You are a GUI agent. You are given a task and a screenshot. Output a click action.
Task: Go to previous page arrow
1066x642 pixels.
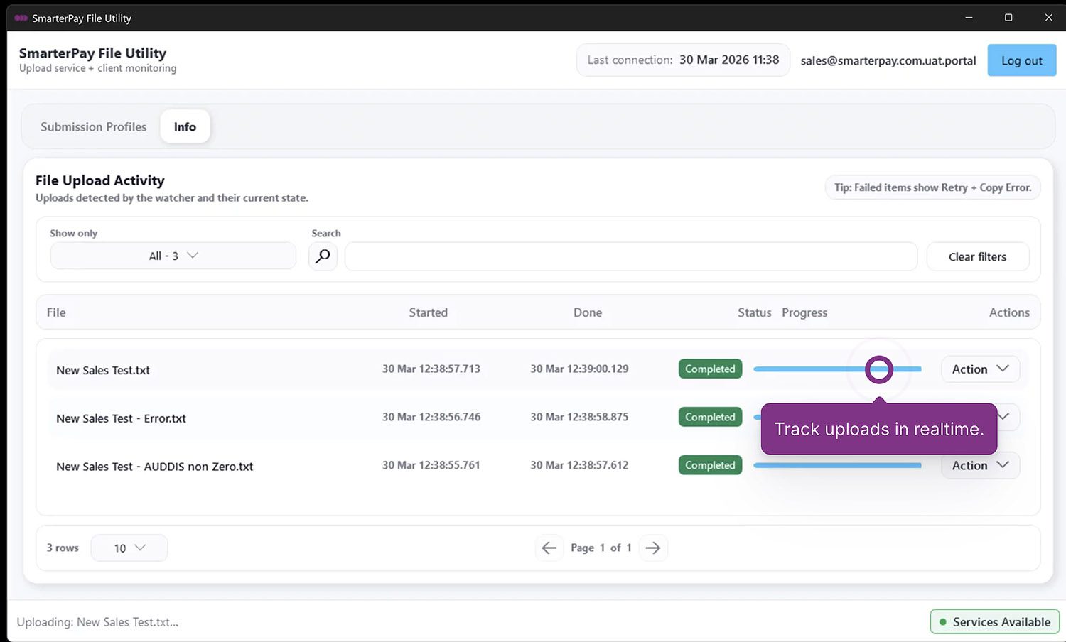tap(549, 548)
